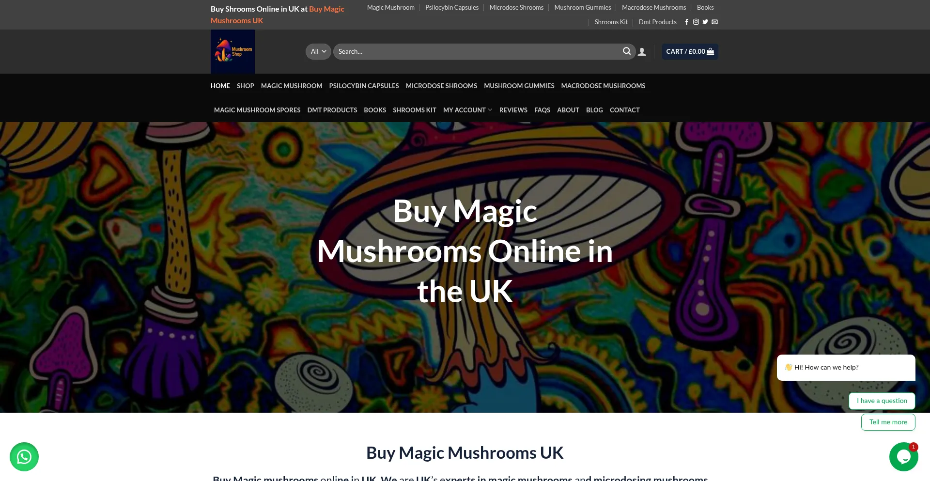Open the Twitter social icon

[705, 22]
